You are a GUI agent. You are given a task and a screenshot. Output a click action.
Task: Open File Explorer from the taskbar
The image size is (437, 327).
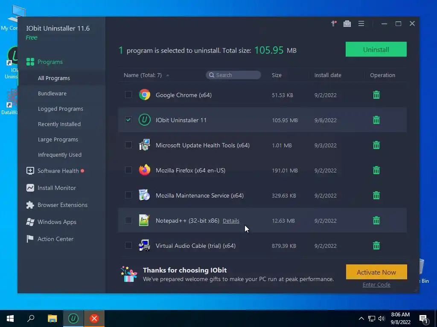(x=52, y=318)
